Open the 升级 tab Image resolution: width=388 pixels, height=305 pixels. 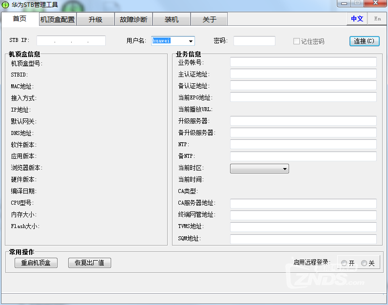[x=96, y=19]
